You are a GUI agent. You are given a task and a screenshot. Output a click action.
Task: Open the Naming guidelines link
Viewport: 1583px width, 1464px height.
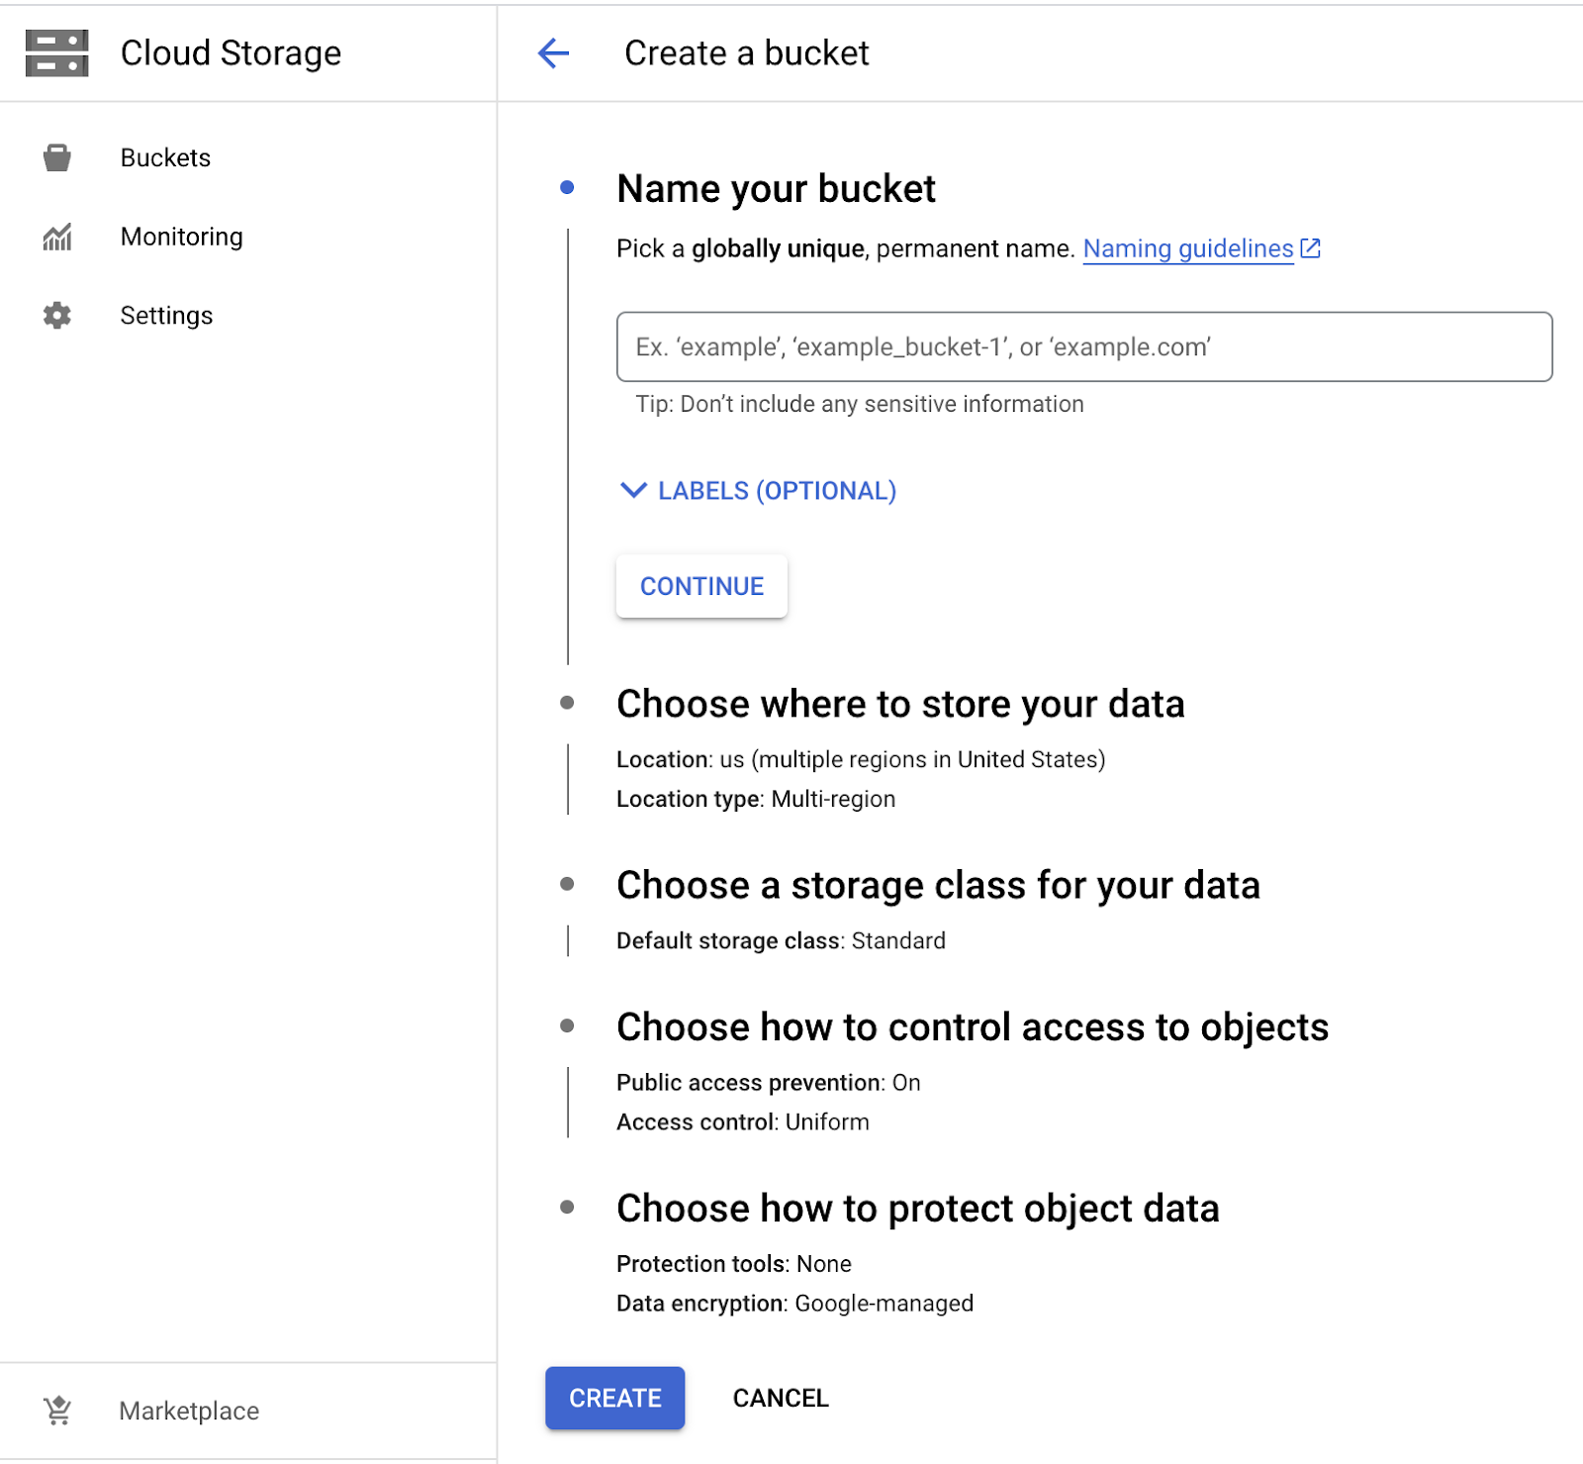coord(1187,248)
